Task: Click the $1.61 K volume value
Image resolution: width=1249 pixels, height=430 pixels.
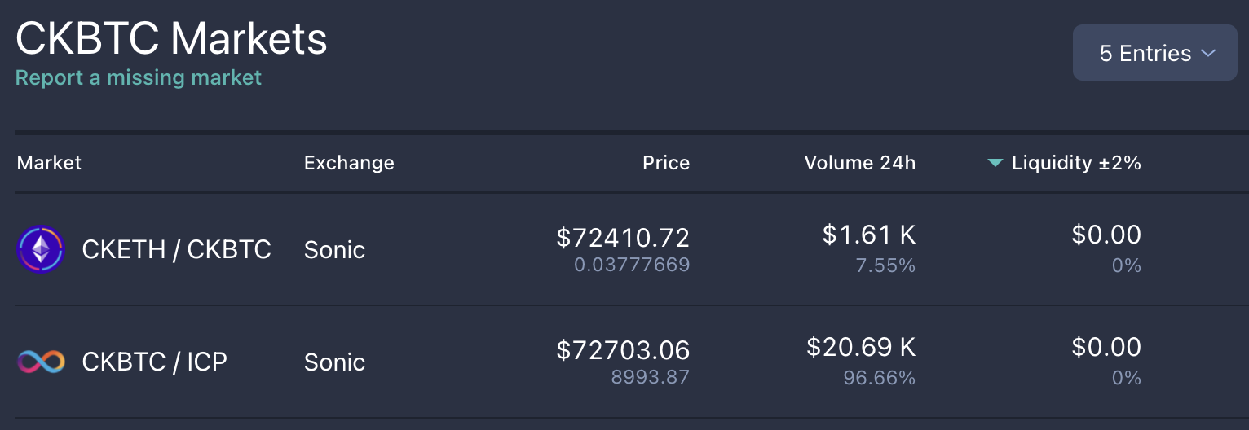Action: click(x=868, y=235)
